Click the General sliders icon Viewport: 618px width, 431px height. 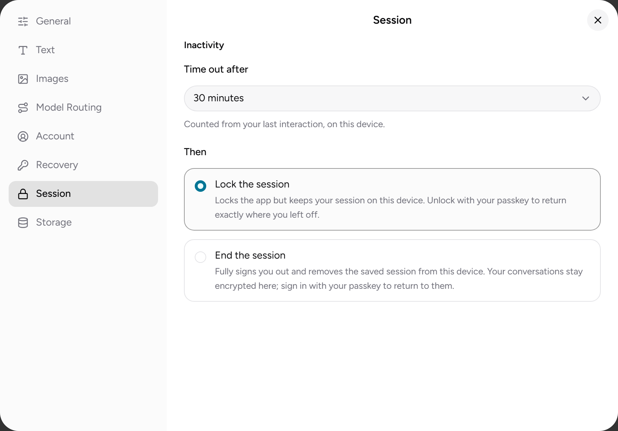point(23,22)
